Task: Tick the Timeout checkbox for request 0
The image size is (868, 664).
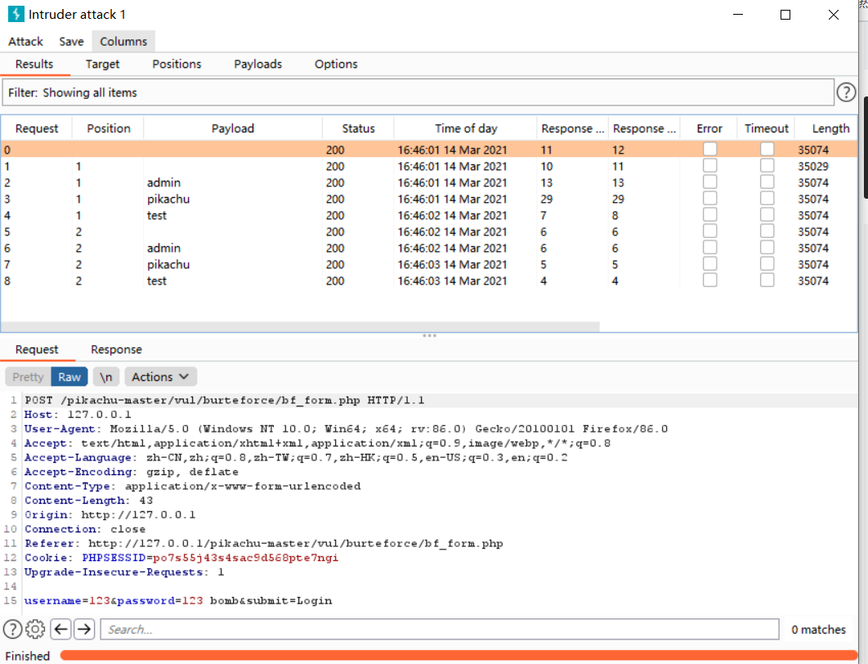Action: tap(767, 149)
